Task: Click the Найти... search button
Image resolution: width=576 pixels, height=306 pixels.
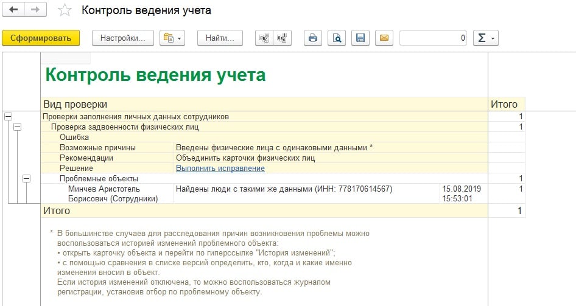Action: click(220, 38)
